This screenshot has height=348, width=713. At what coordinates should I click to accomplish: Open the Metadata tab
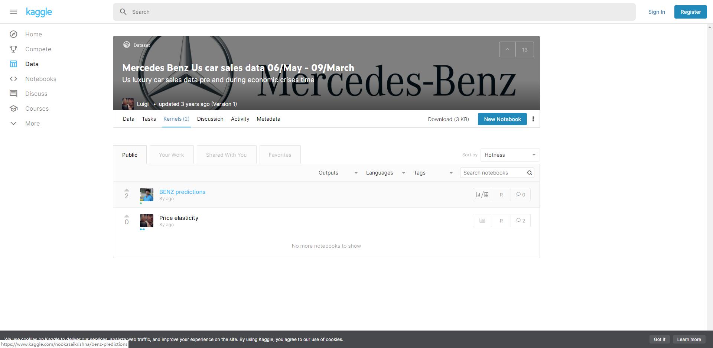pos(268,119)
